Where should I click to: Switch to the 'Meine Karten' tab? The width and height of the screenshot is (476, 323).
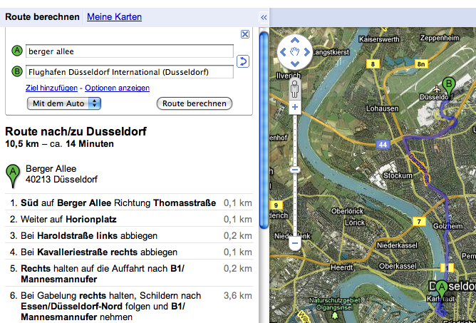coord(114,16)
